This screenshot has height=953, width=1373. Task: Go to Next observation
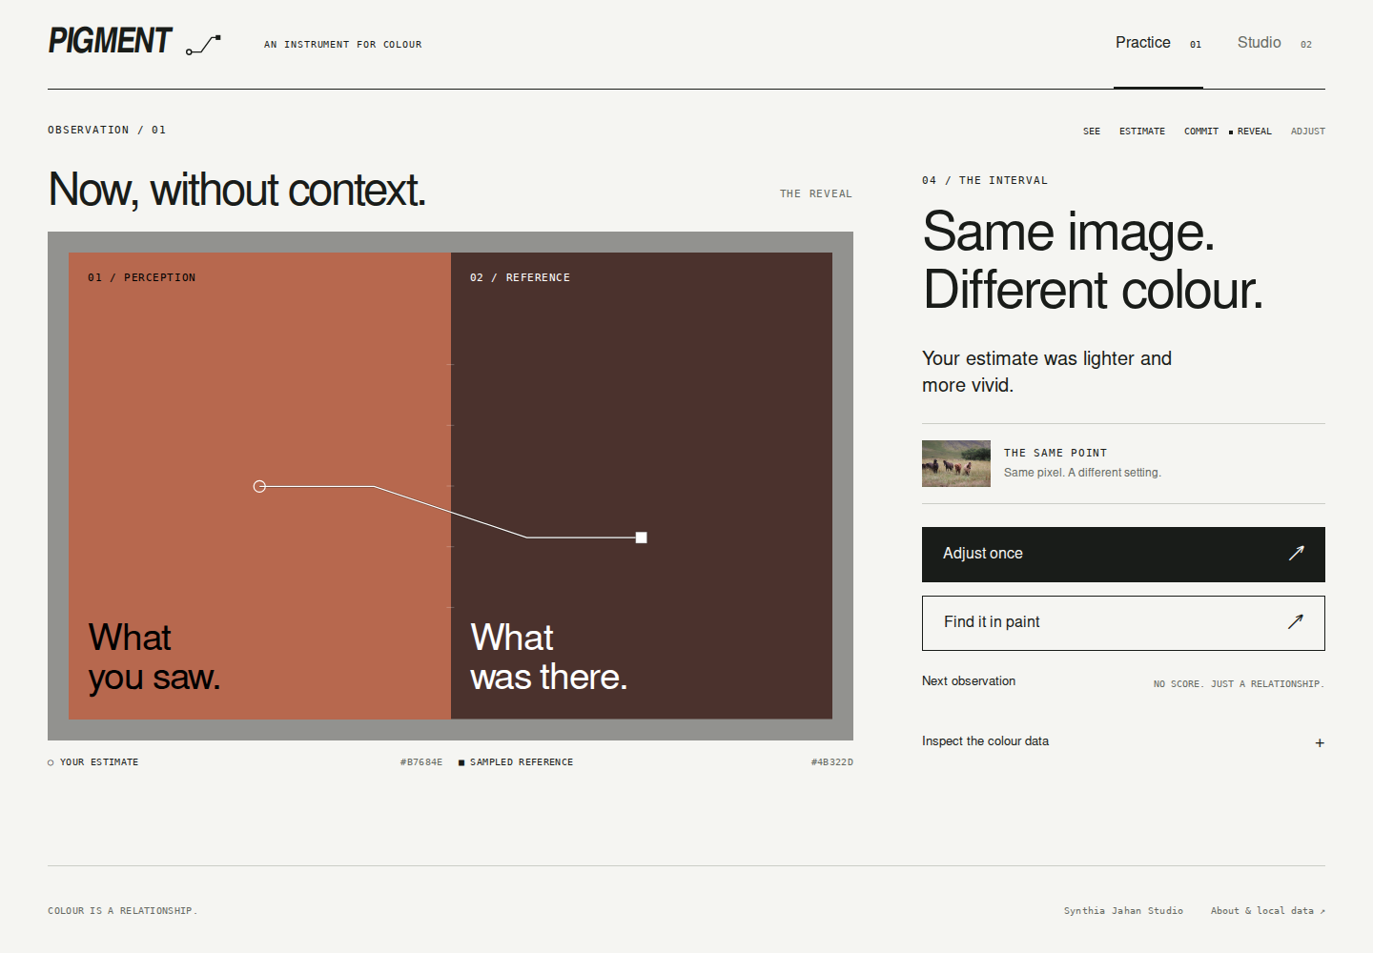coord(969,681)
